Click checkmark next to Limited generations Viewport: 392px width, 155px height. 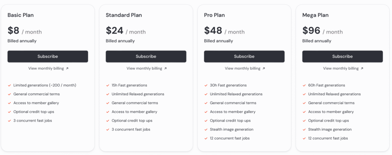click(9, 85)
